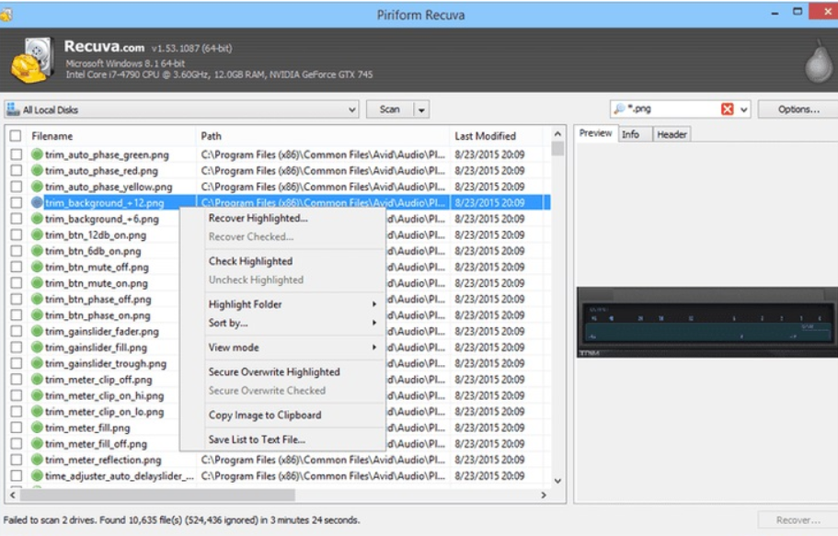The width and height of the screenshot is (838, 536).
Task: Open the Options... dialog
Action: coord(798,109)
